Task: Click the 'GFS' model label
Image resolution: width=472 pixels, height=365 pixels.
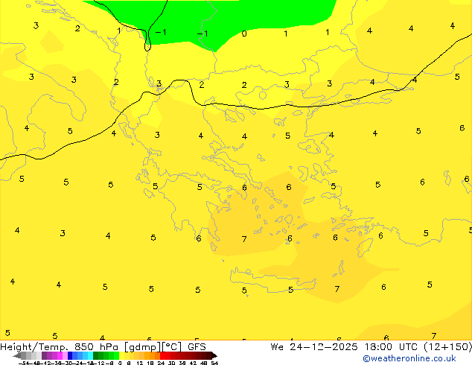Action: (197, 347)
